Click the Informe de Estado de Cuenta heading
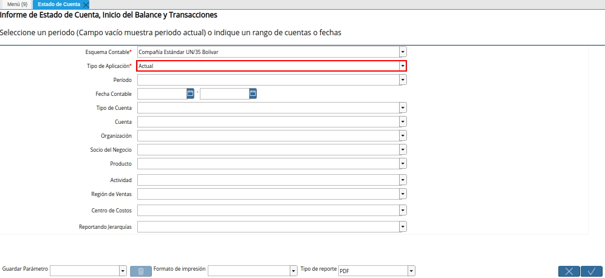 click(x=108, y=15)
